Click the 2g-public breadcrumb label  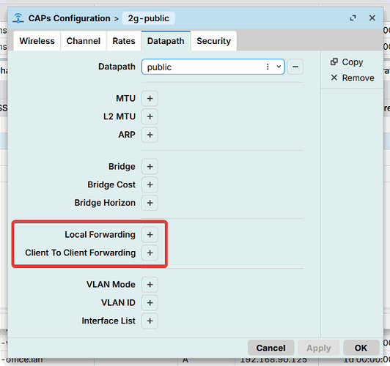pyautogui.click(x=149, y=18)
